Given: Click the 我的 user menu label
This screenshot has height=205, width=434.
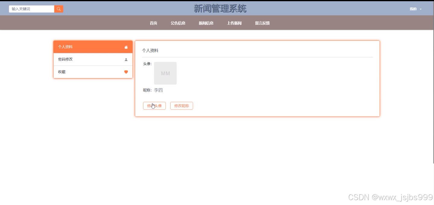Looking at the screenshot, I should pyautogui.click(x=413, y=9).
